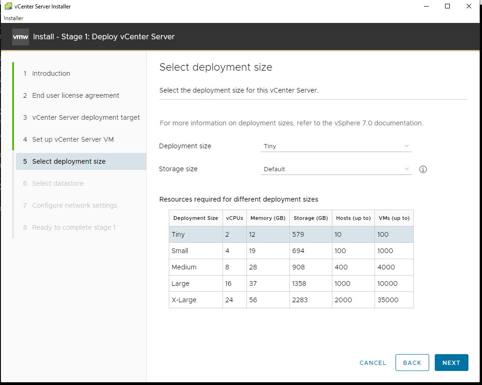Click storage value 908 in the table
This screenshot has height=385, width=482.
click(298, 267)
